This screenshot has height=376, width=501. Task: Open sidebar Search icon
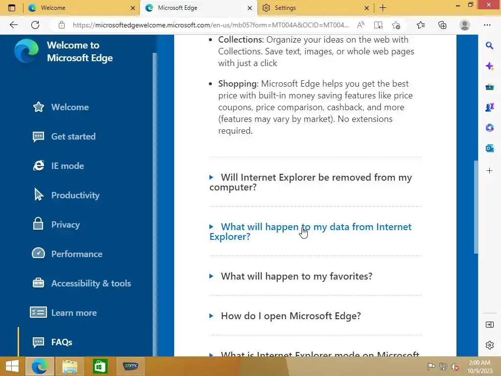pyautogui.click(x=489, y=46)
